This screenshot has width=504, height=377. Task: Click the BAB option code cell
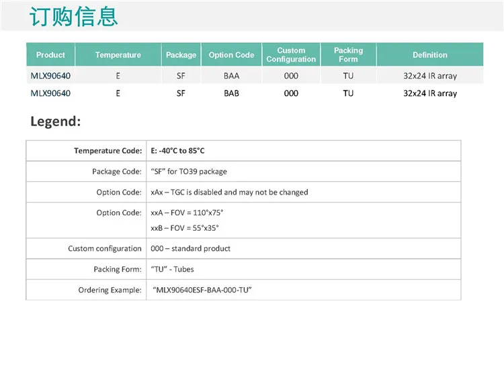[x=231, y=93]
